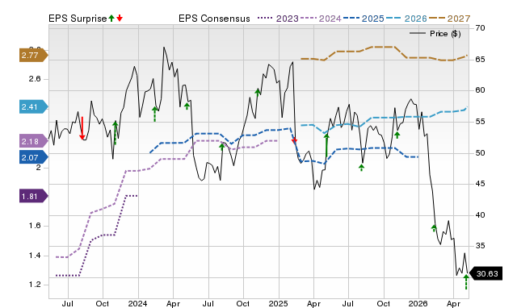Screen dimensions: 517x308
Task: Click the 60 price axis label
Action: coord(480,90)
